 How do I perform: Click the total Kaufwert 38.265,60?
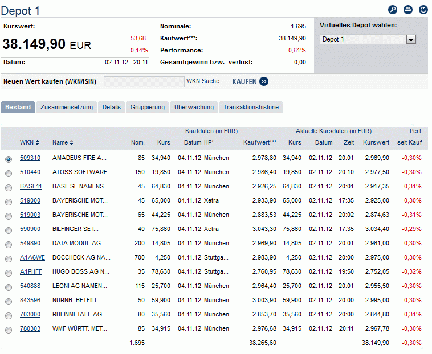[x=263, y=343]
